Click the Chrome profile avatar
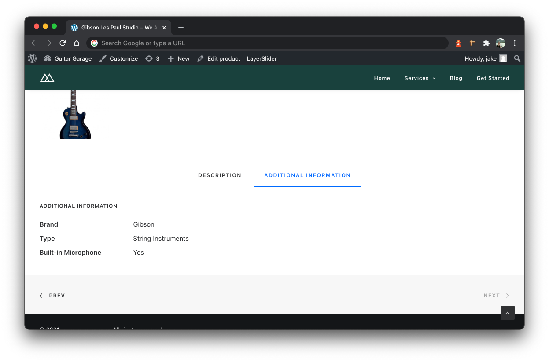Image resolution: width=549 pixels, height=362 pixels. (x=500, y=43)
